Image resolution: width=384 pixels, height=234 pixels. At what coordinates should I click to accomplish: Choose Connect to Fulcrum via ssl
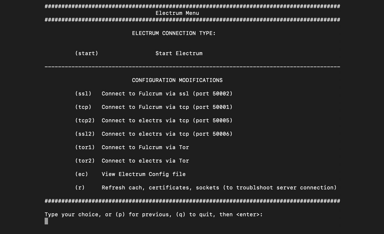(167, 94)
